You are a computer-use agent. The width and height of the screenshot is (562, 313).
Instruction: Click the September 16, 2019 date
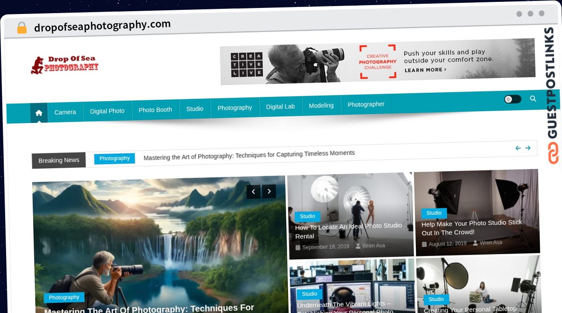(325, 247)
